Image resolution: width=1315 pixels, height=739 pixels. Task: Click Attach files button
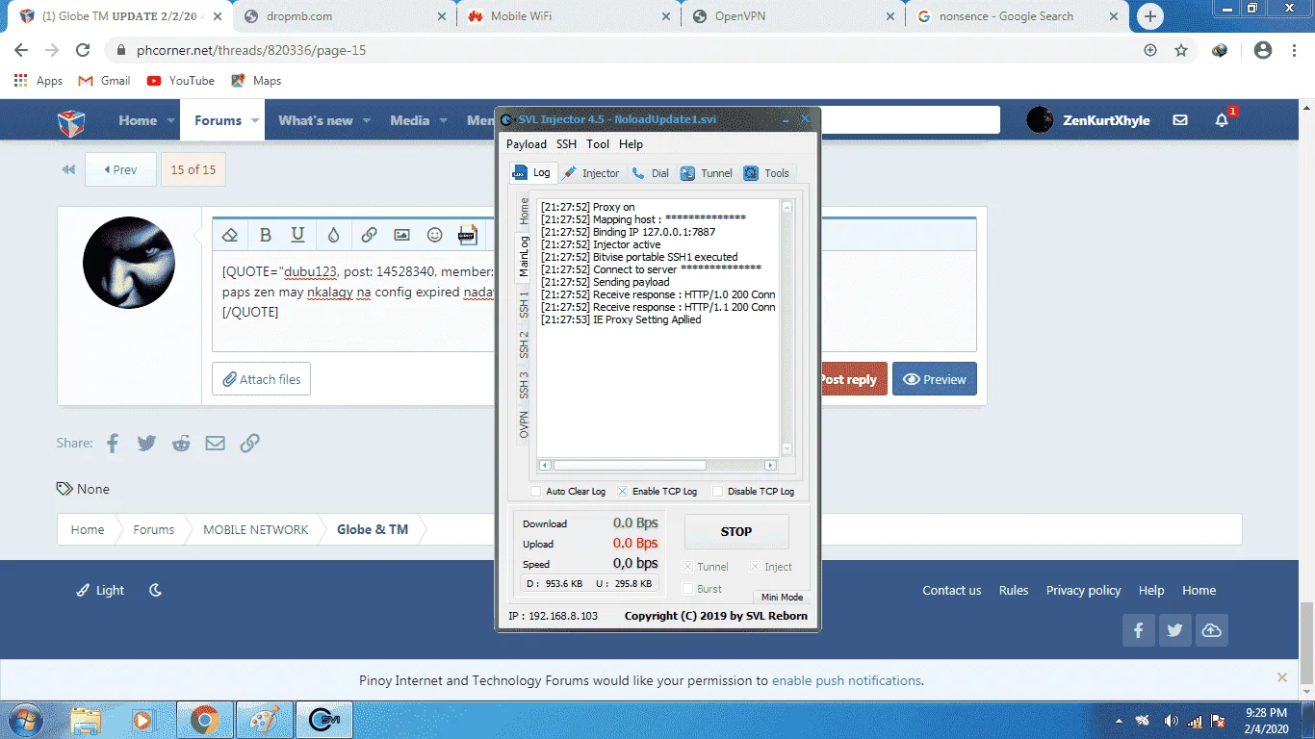262,379
